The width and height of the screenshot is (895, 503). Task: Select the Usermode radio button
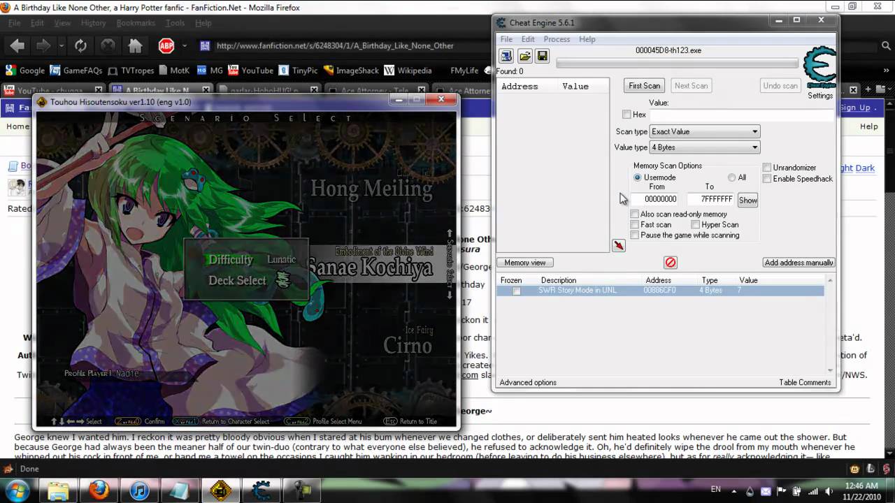click(637, 177)
